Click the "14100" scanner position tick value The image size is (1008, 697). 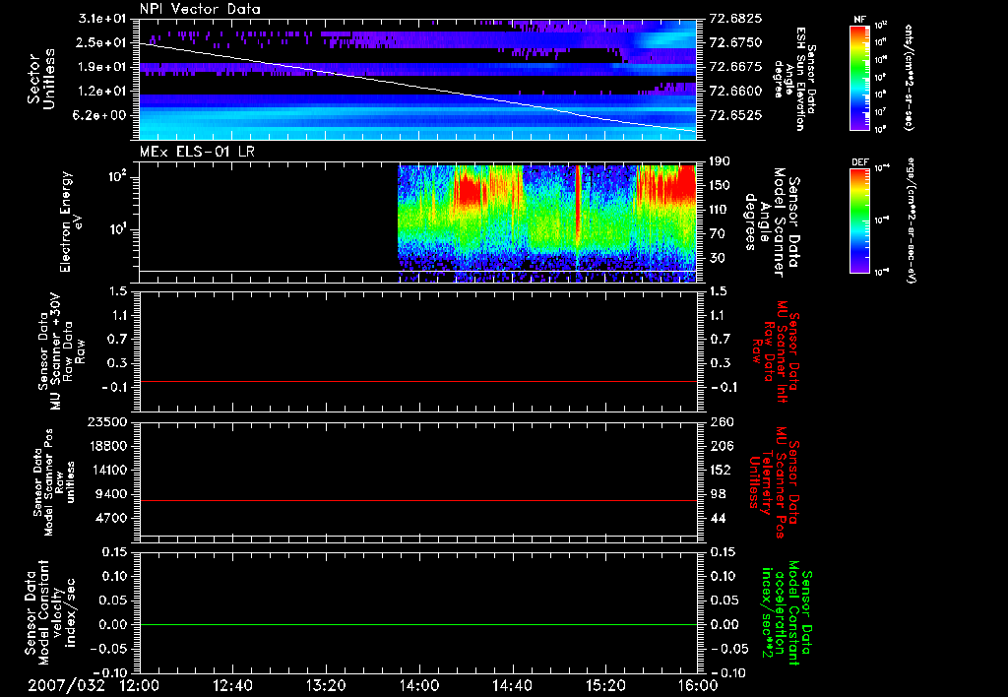point(106,470)
